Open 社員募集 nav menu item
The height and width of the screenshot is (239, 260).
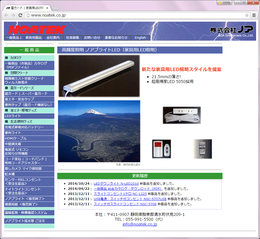(72, 38)
